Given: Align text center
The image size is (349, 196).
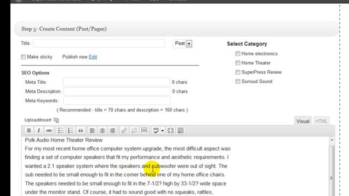Looking at the screenshot, I should coord(103,131).
